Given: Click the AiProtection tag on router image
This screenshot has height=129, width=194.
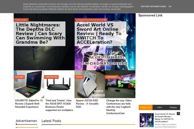Looking at the screenshot, I should tap(51, 77).
